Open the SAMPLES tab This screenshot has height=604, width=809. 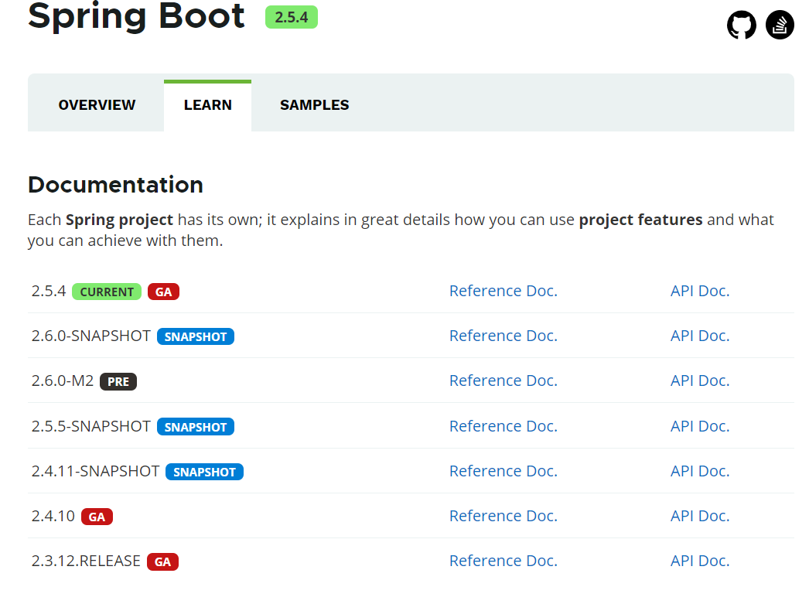314,105
